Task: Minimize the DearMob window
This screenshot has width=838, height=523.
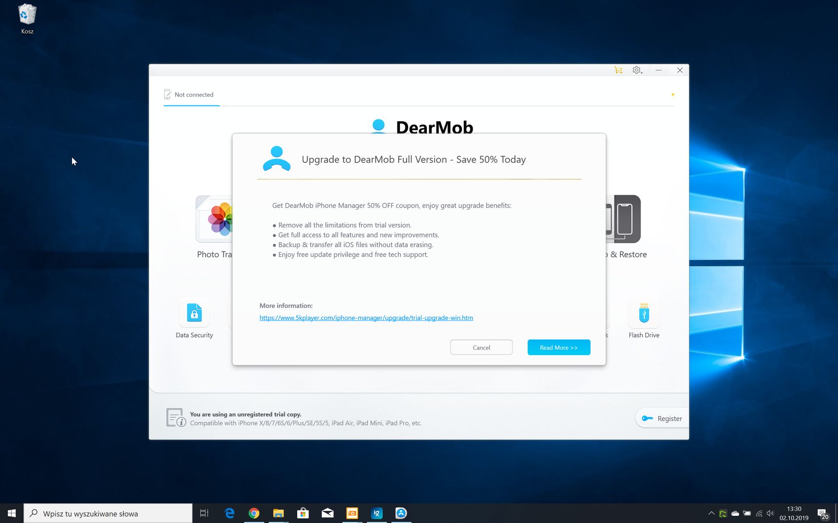Action: (659, 70)
